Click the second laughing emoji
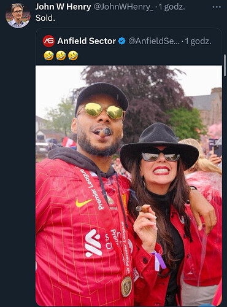 [x=61, y=56]
